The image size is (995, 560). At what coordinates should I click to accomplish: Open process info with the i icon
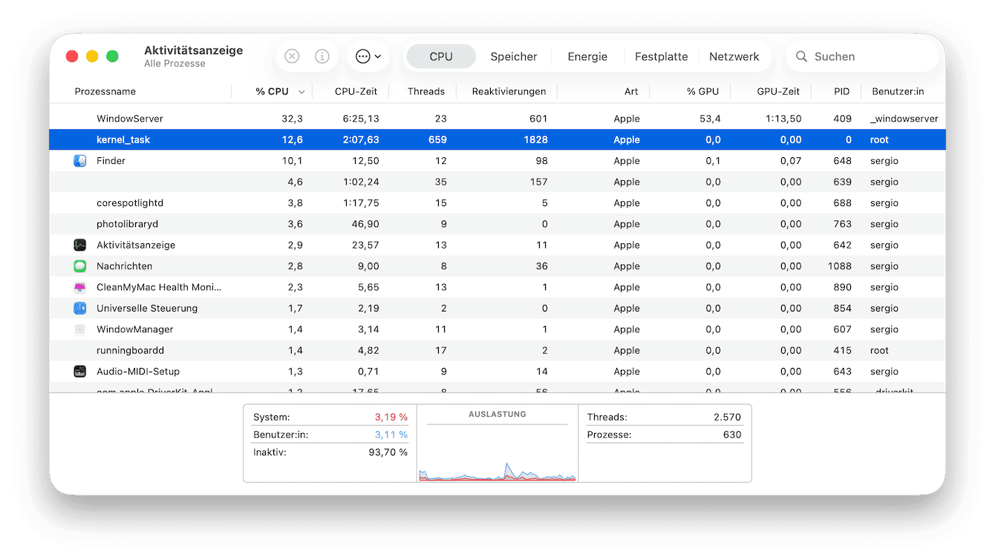[322, 56]
